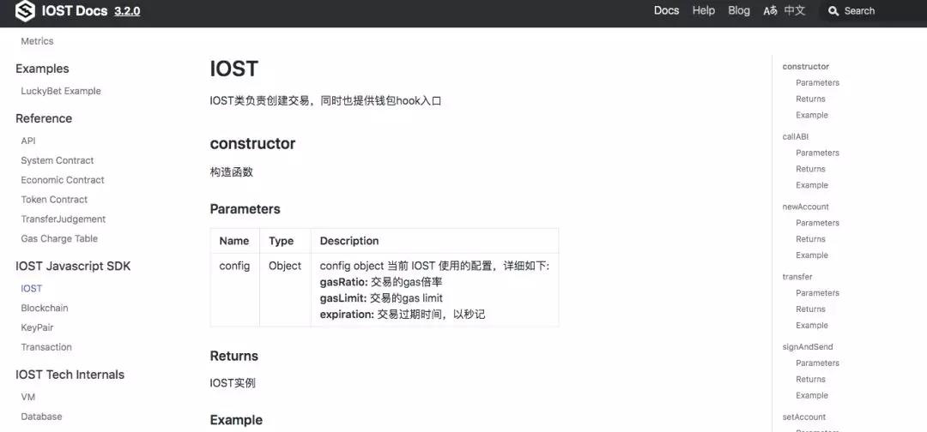Click the Examples section heading
Screen dimensions: 927x432
pyautogui.click(x=42, y=69)
